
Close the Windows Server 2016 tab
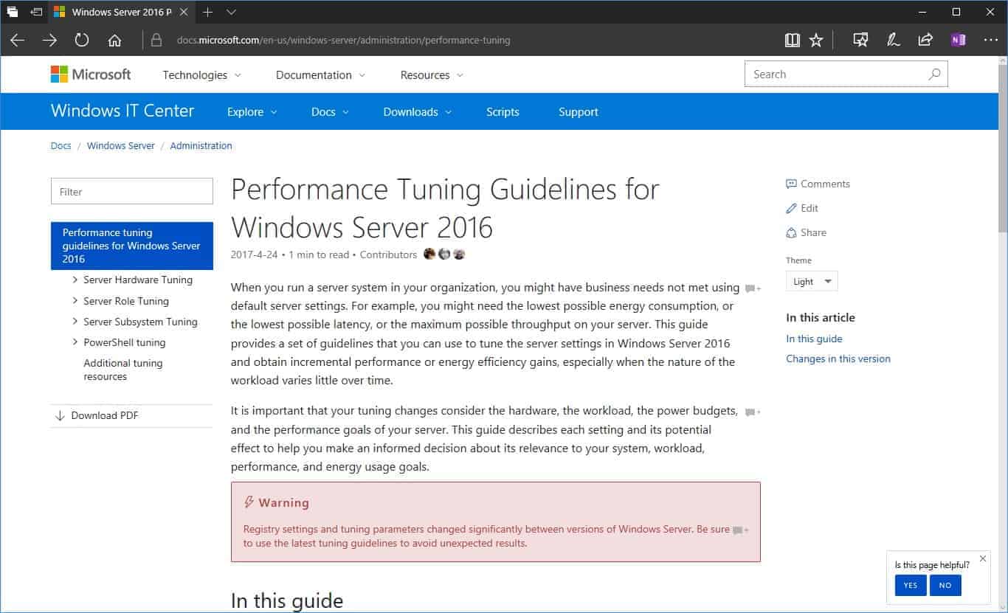[184, 12]
